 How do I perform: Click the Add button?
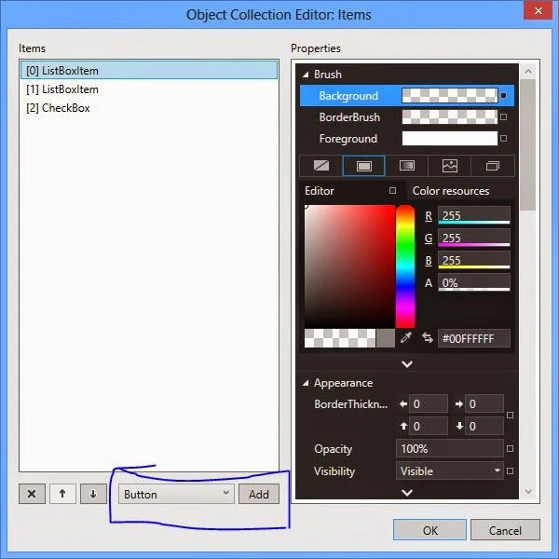(x=259, y=494)
